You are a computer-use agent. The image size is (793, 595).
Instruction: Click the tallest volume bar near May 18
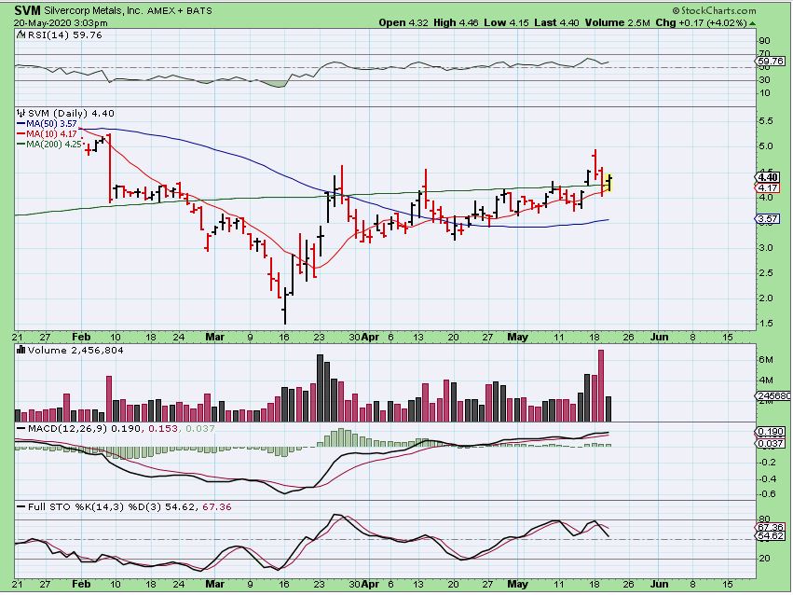click(x=601, y=385)
